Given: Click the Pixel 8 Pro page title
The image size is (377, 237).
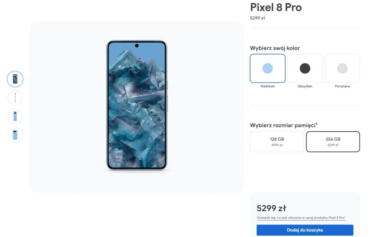Looking at the screenshot, I should (x=276, y=7).
